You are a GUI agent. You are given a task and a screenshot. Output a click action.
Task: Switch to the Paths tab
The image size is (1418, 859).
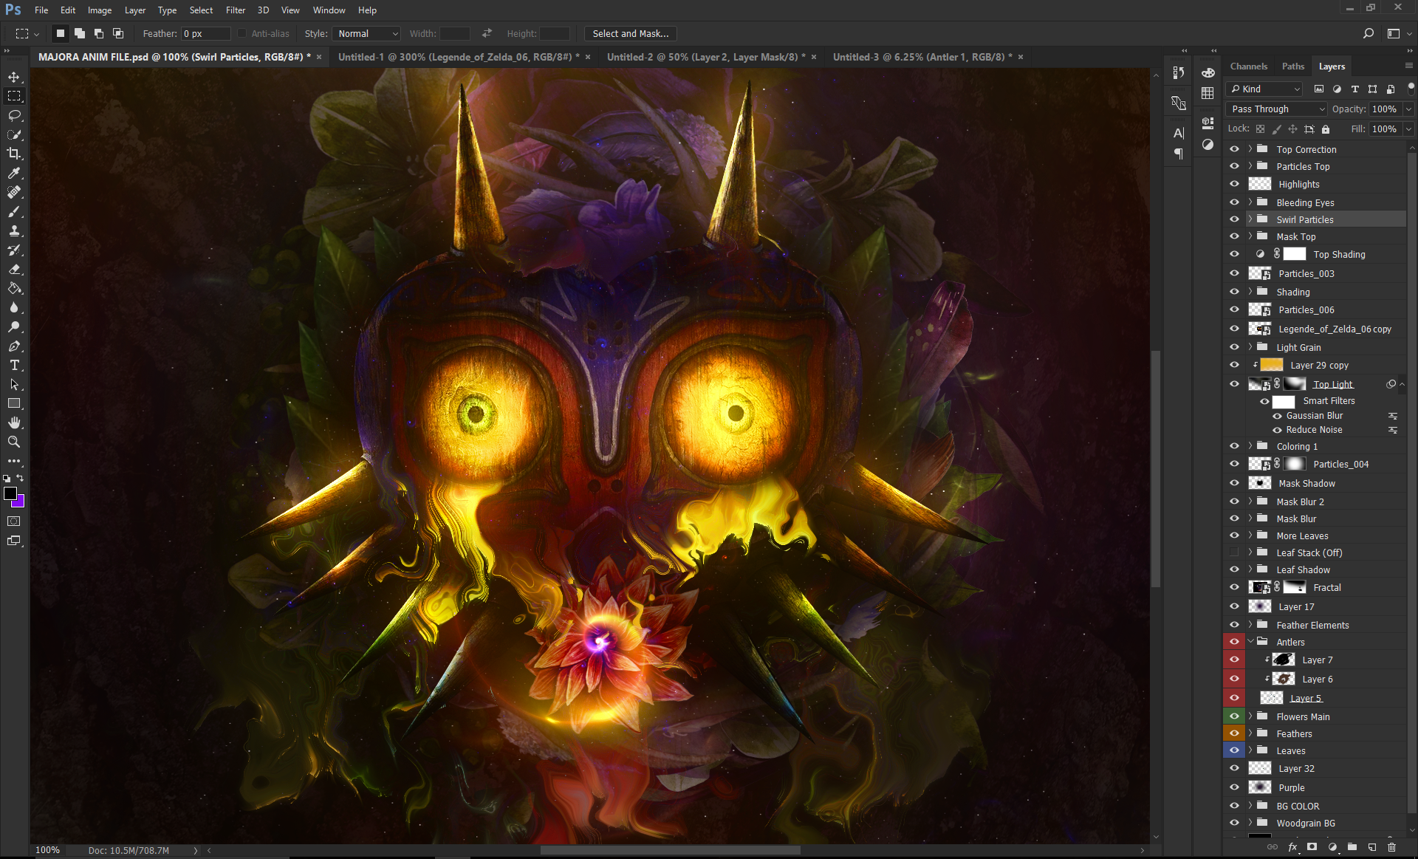point(1292,66)
